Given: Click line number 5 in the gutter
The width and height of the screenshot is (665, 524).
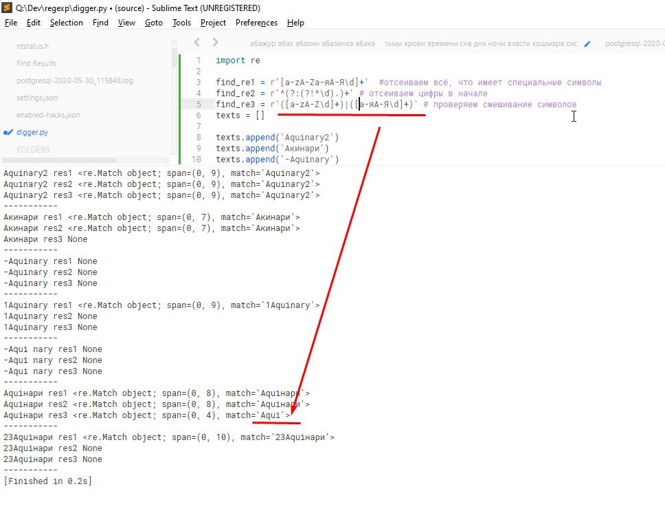Looking at the screenshot, I should (x=198, y=104).
